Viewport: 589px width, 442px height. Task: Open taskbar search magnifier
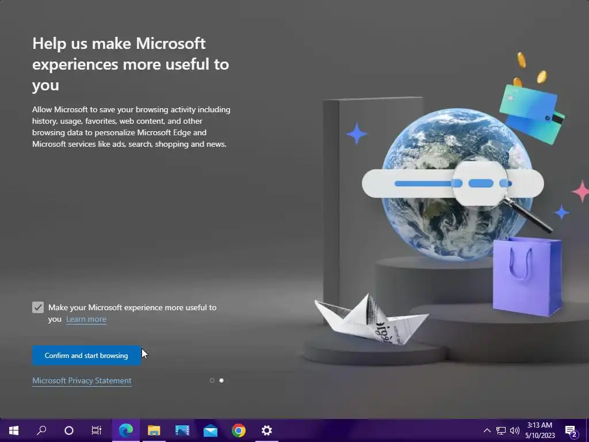click(41, 430)
